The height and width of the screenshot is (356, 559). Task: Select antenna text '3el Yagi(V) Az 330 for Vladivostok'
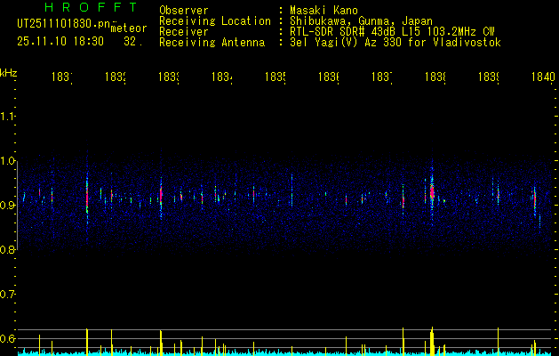395,43
